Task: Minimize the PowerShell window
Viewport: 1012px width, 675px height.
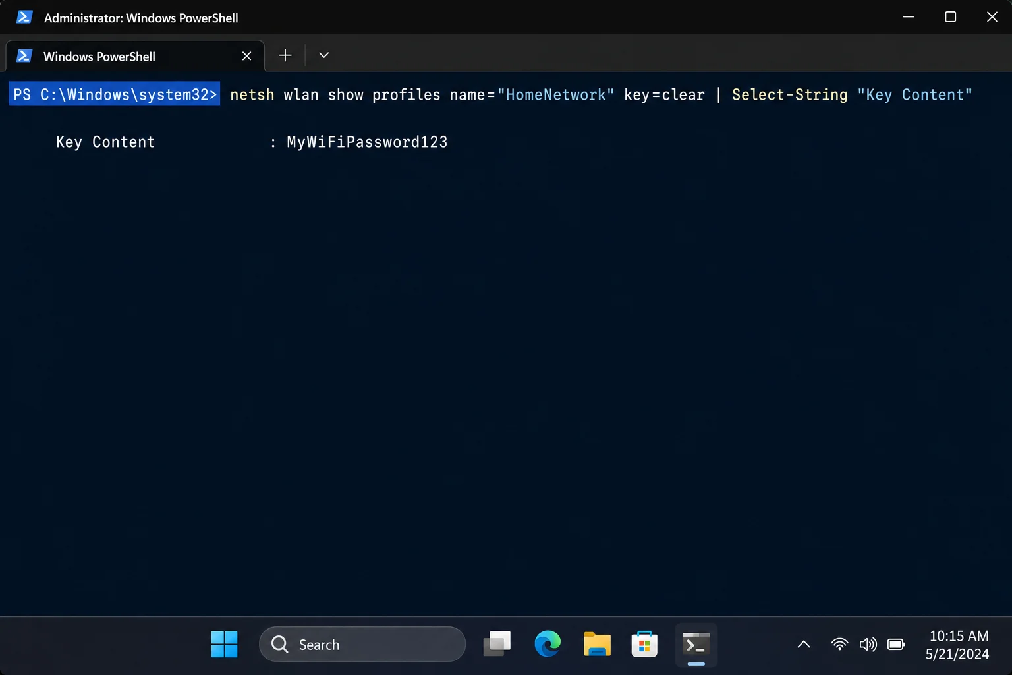Action: (x=909, y=17)
